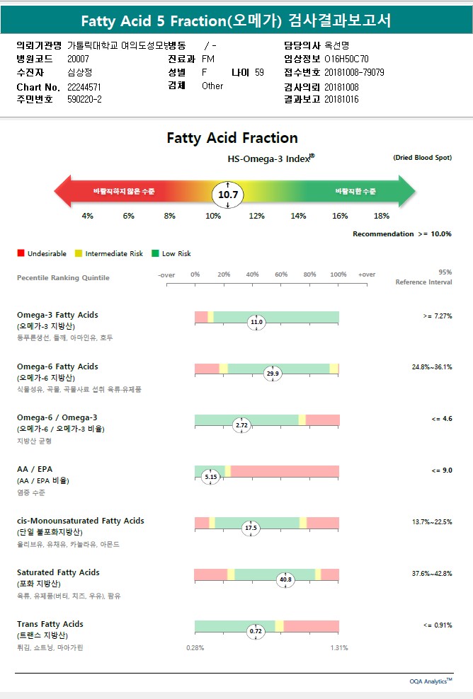Click the Omega-3 Fatty Acids heading

point(57,315)
